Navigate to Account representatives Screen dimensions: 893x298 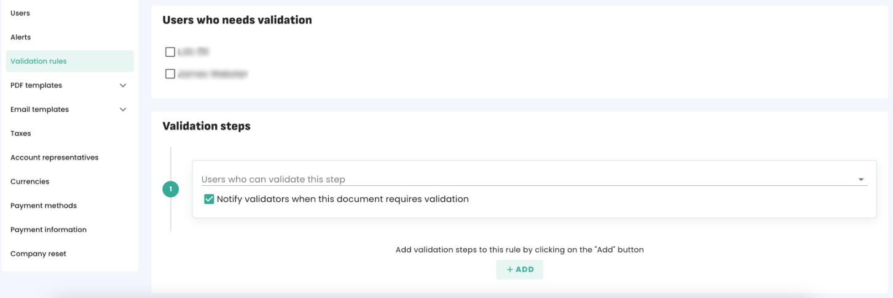[x=55, y=158]
